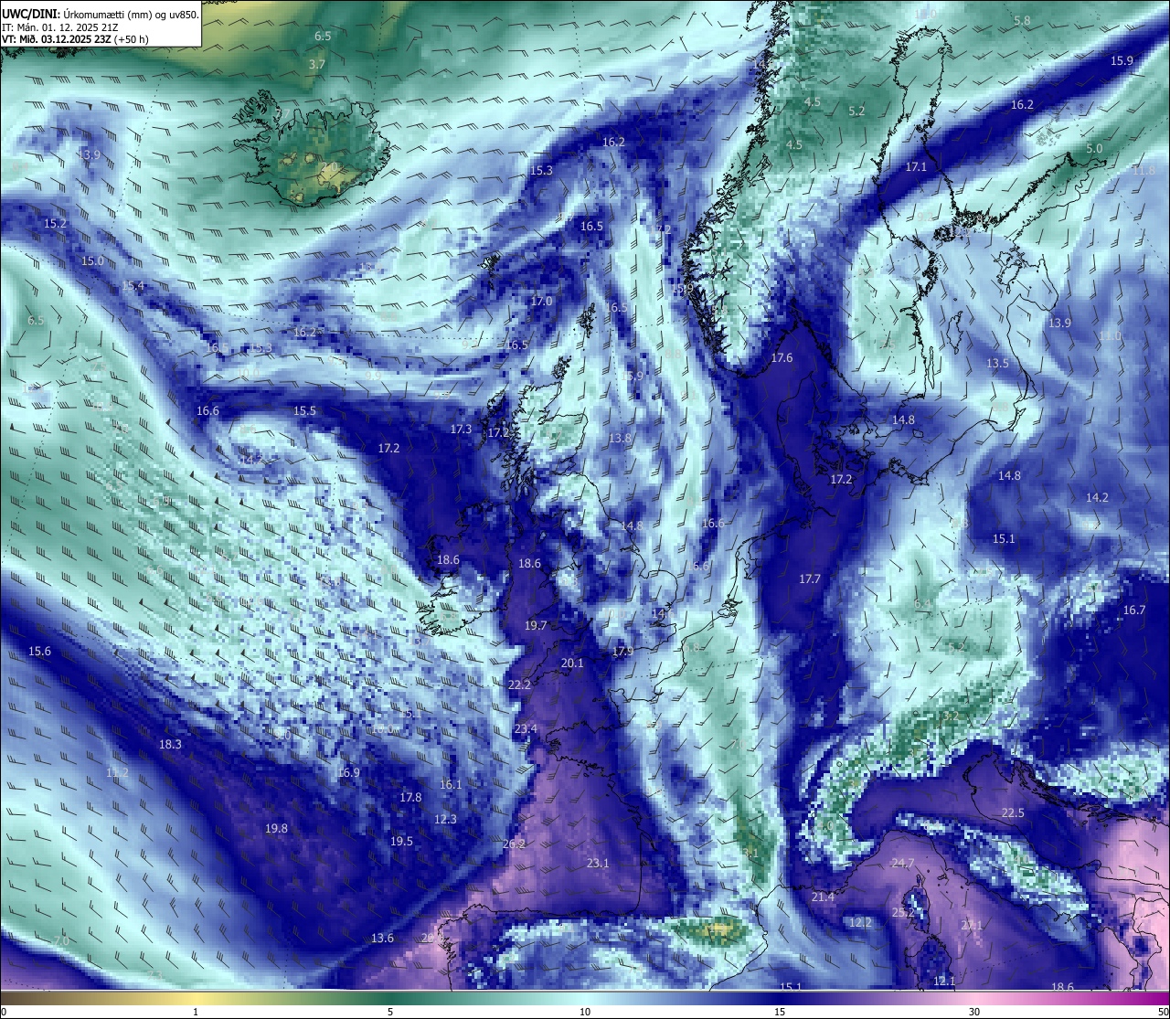This screenshot has height=1019, width=1170.
Task: Click the 16.9 value on the map
Action: (x=348, y=772)
